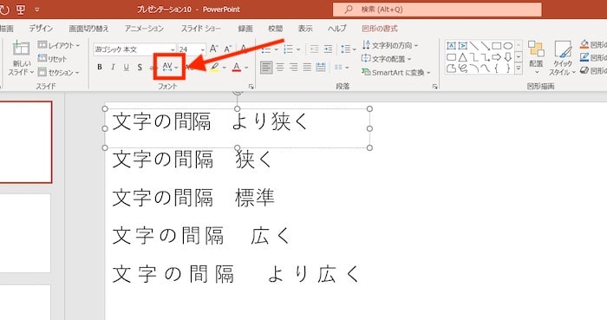Select the vertical text box shape
Viewport: 607px width, 320px height.
tap(462, 46)
